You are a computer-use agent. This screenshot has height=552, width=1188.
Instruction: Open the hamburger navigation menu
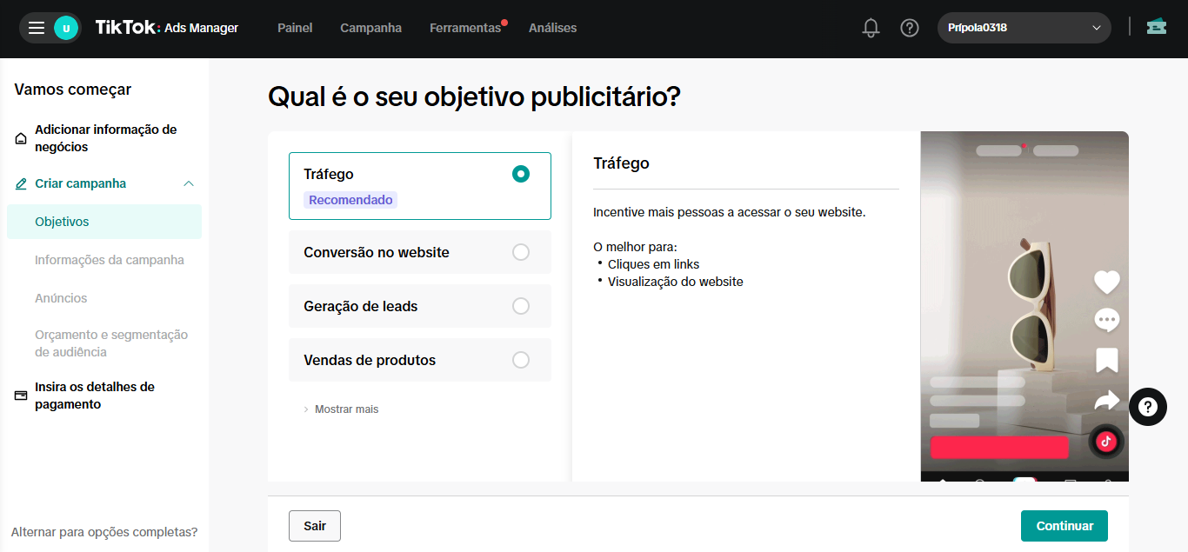[x=36, y=27]
